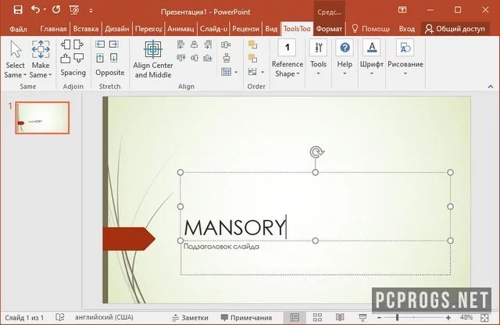The width and height of the screenshot is (500, 325).
Task: Click the spell check icon in status bar
Action: (x=59, y=317)
